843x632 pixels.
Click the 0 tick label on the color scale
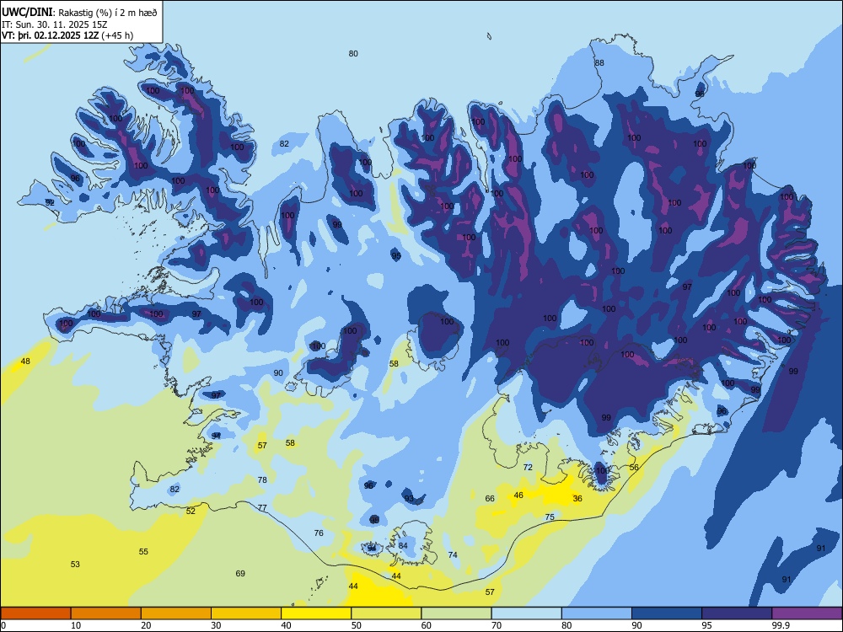(3, 625)
